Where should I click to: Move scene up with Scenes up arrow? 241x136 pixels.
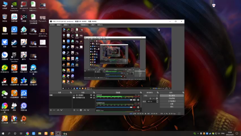click(58, 110)
